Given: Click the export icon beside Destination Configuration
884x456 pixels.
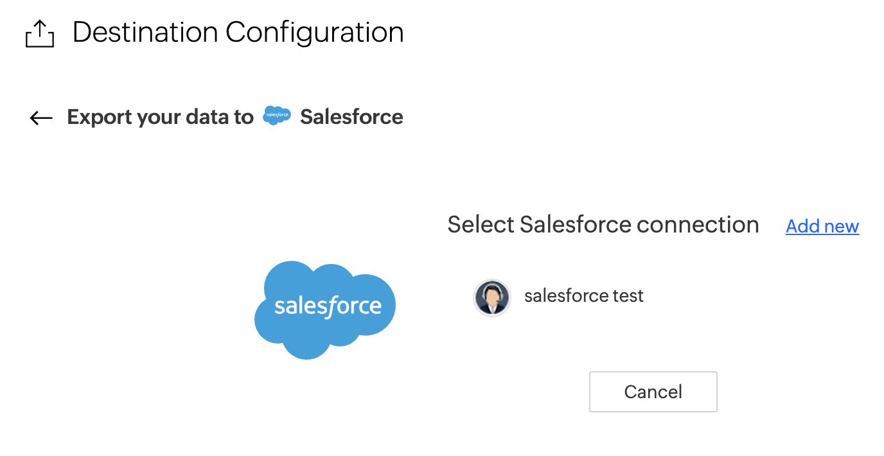Looking at the screenshot, I should point(40,33).
